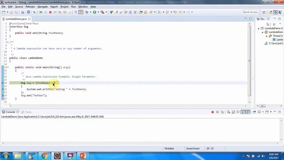Viewport: 284px width, 160px height.
Task: Click the Quick Access search field
Action: tap(250, 12)
